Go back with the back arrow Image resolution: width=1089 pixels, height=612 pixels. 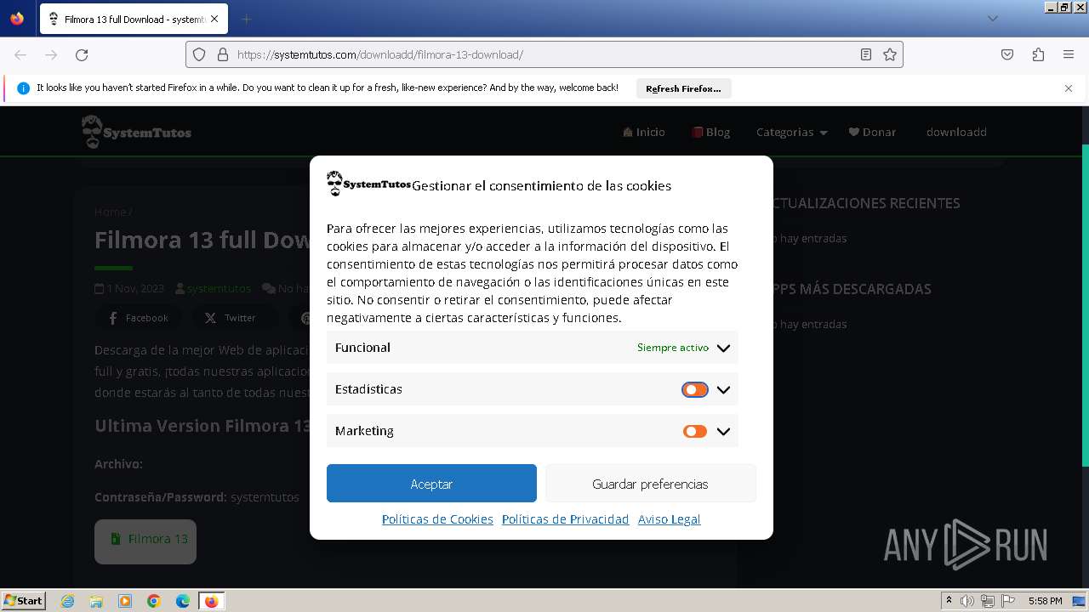click(20, 54)
